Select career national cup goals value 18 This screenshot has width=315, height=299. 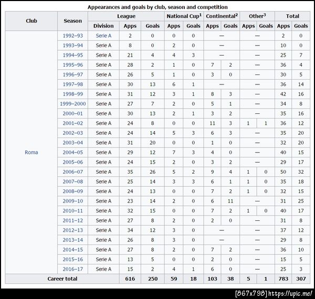[193, 279]
